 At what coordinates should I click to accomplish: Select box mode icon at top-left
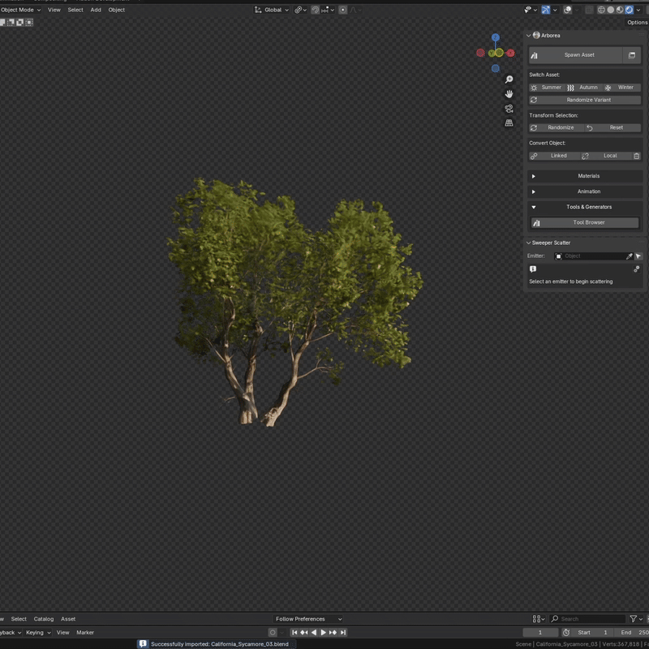click(x=2, y=23)
